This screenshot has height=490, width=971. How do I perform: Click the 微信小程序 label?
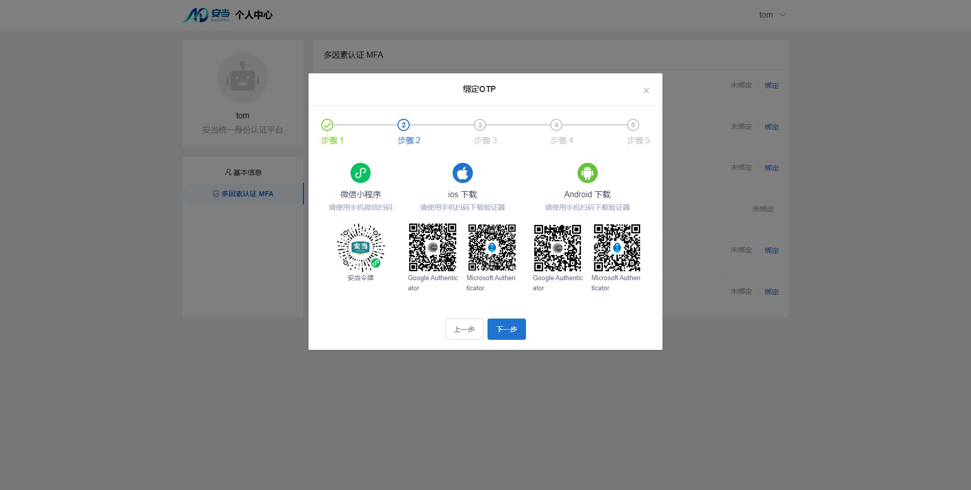click(361, 194)
